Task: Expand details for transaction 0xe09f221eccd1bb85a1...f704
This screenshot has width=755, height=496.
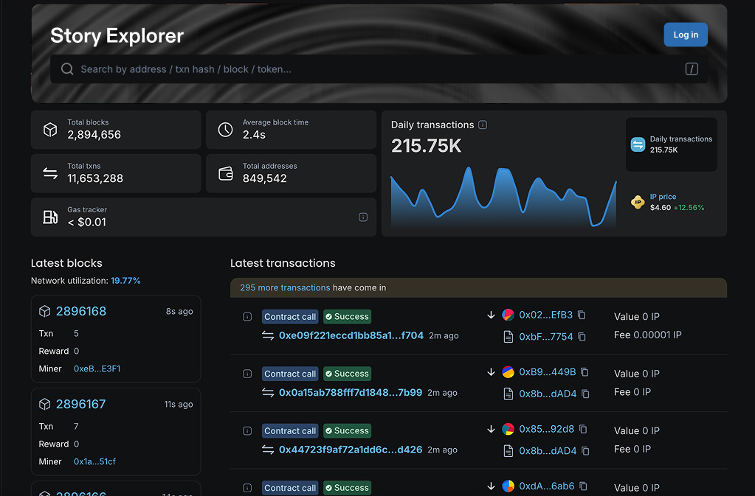Action: click(247, 317)
